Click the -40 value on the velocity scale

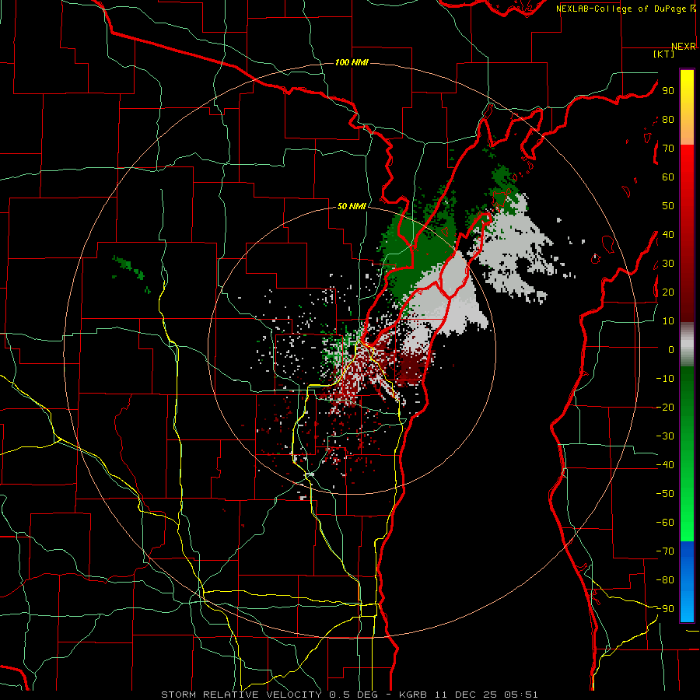click(665, 465)
